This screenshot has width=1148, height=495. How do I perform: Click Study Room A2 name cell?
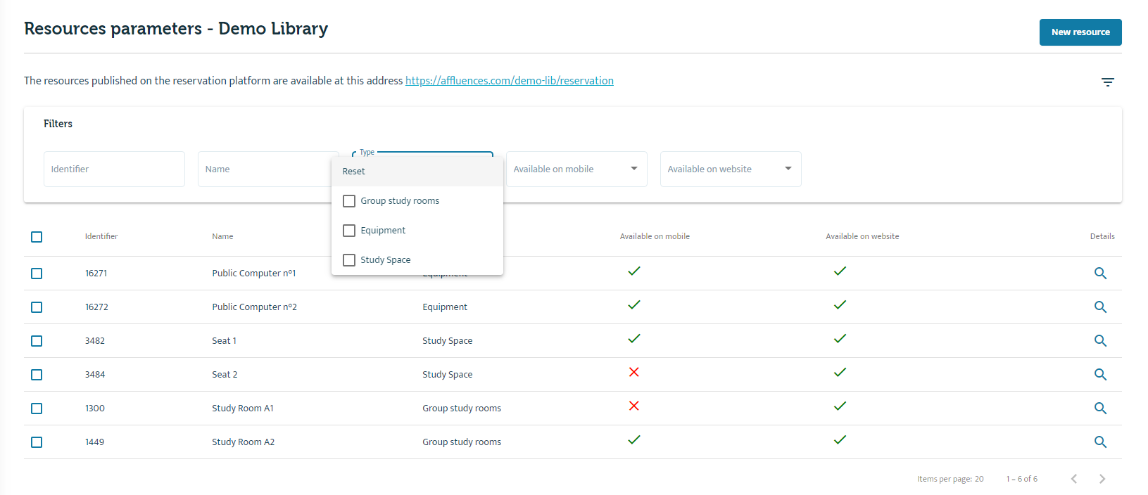click(244, 442)
